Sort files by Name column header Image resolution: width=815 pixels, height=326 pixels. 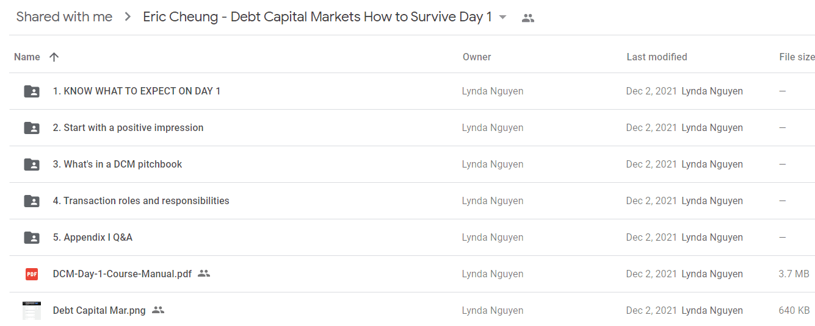click(x=27, y=57)
